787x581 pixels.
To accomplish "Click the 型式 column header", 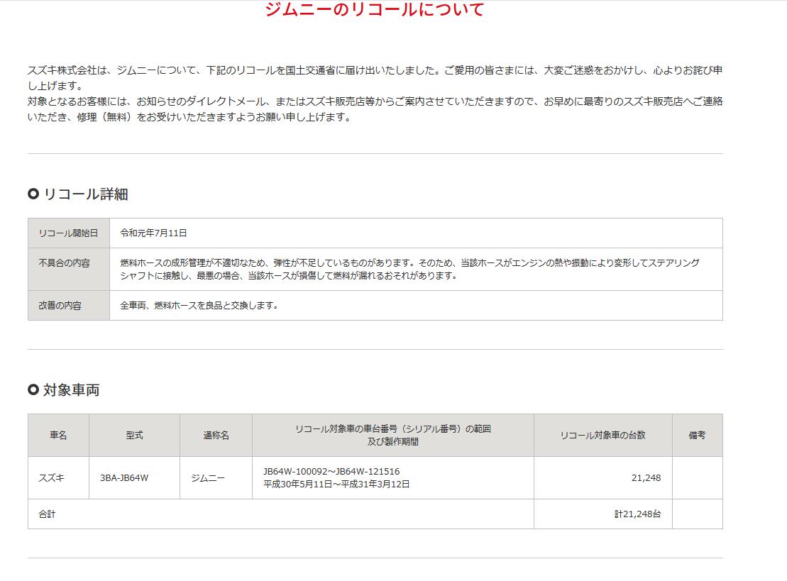I will 135,436.
